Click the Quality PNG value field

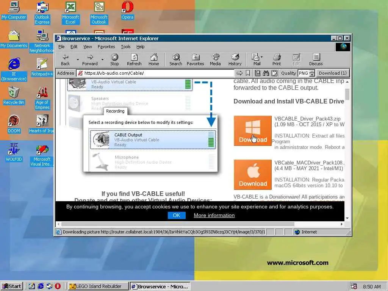(304, 73)
